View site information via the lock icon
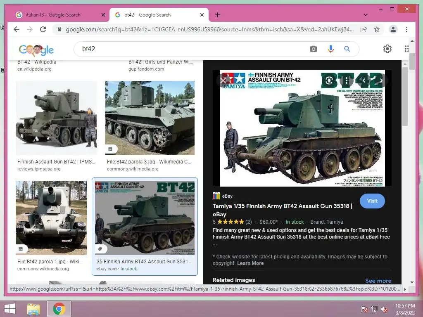423x317 pixels. click(x=59, y=29)
